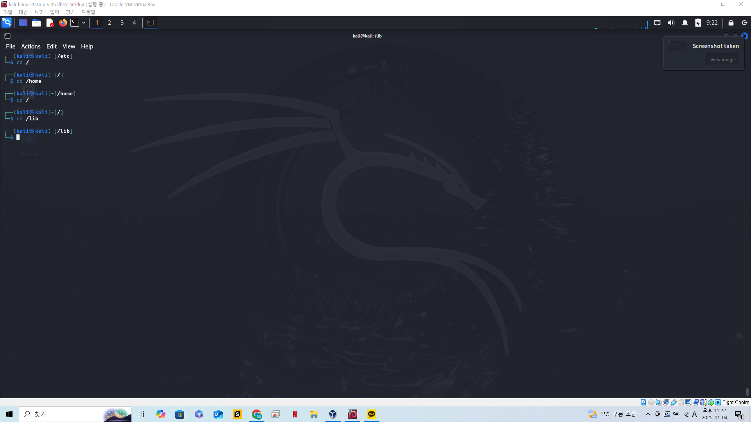The width and height of the screenshot is (751, 422).
Task: Open the volume speaker icon
Action: [671, 23]
